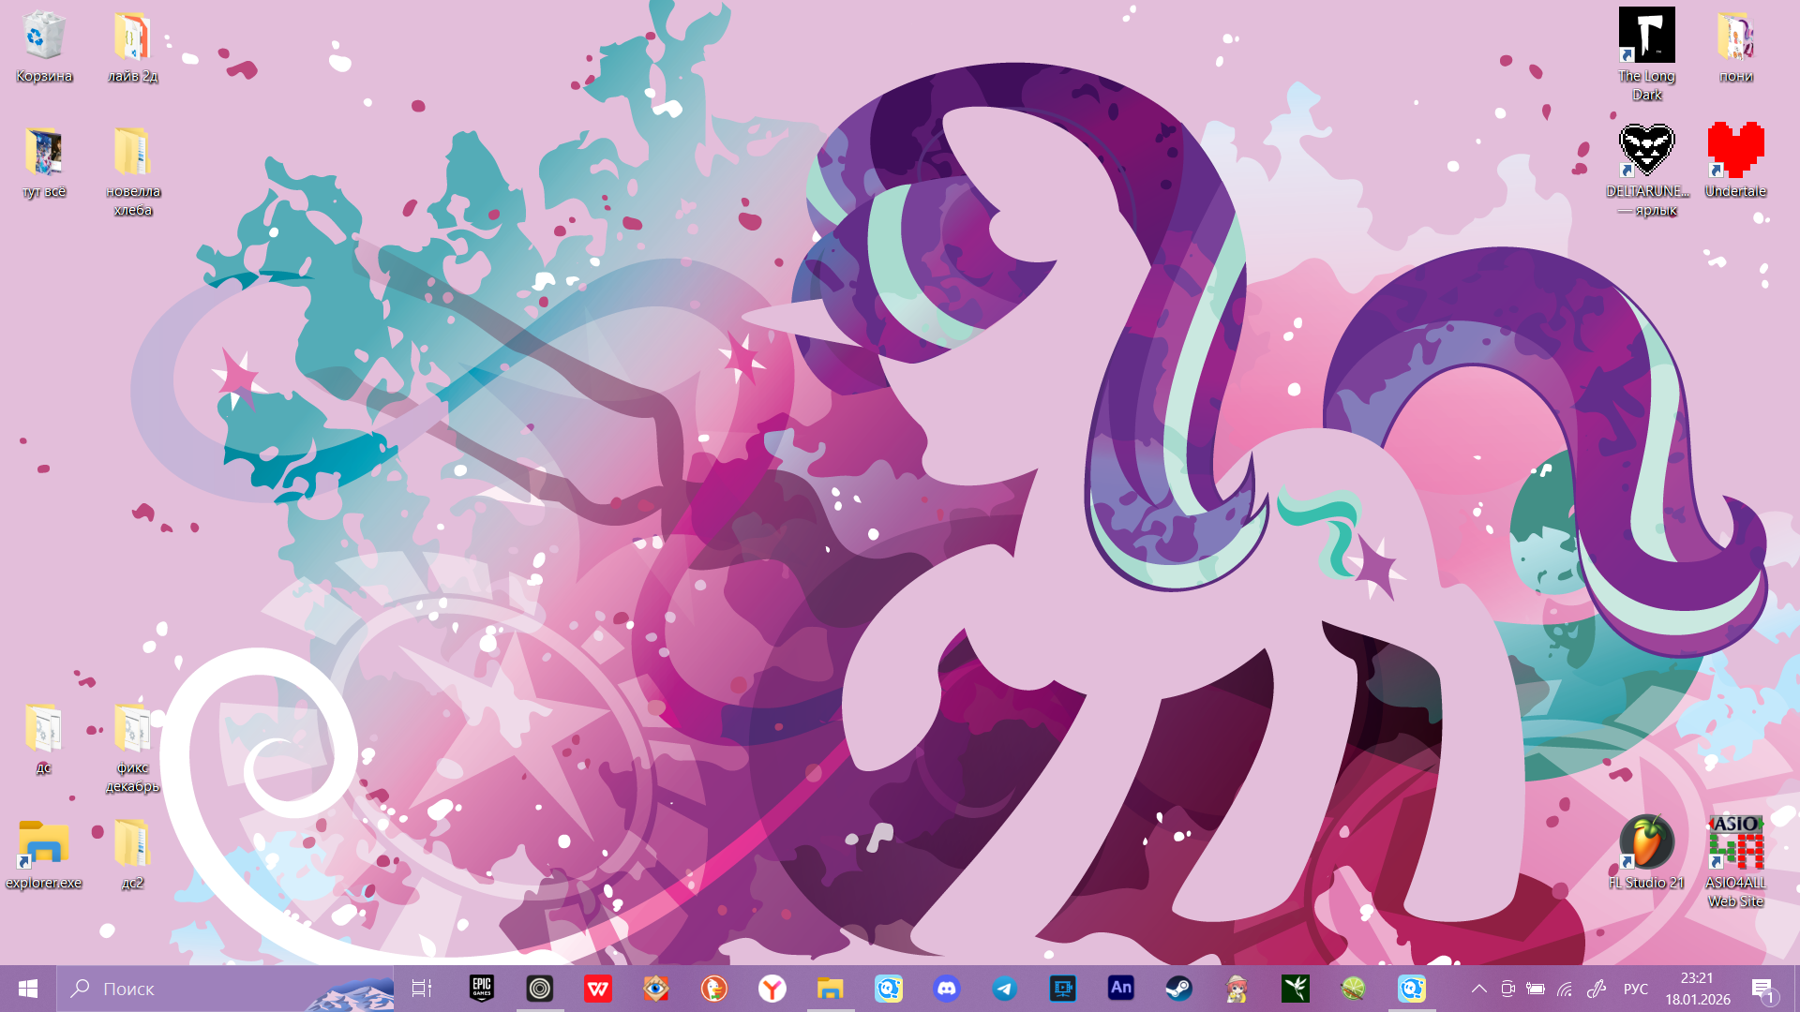Launch Telegram from the taskbar
Image resolution: width=1800 pixels, height=1012 pixels.
click(x=1005, y=989)
